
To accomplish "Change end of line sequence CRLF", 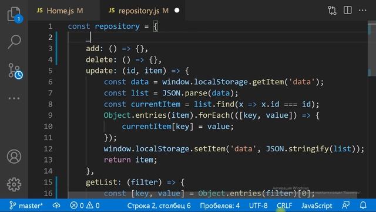I will 284,206.
